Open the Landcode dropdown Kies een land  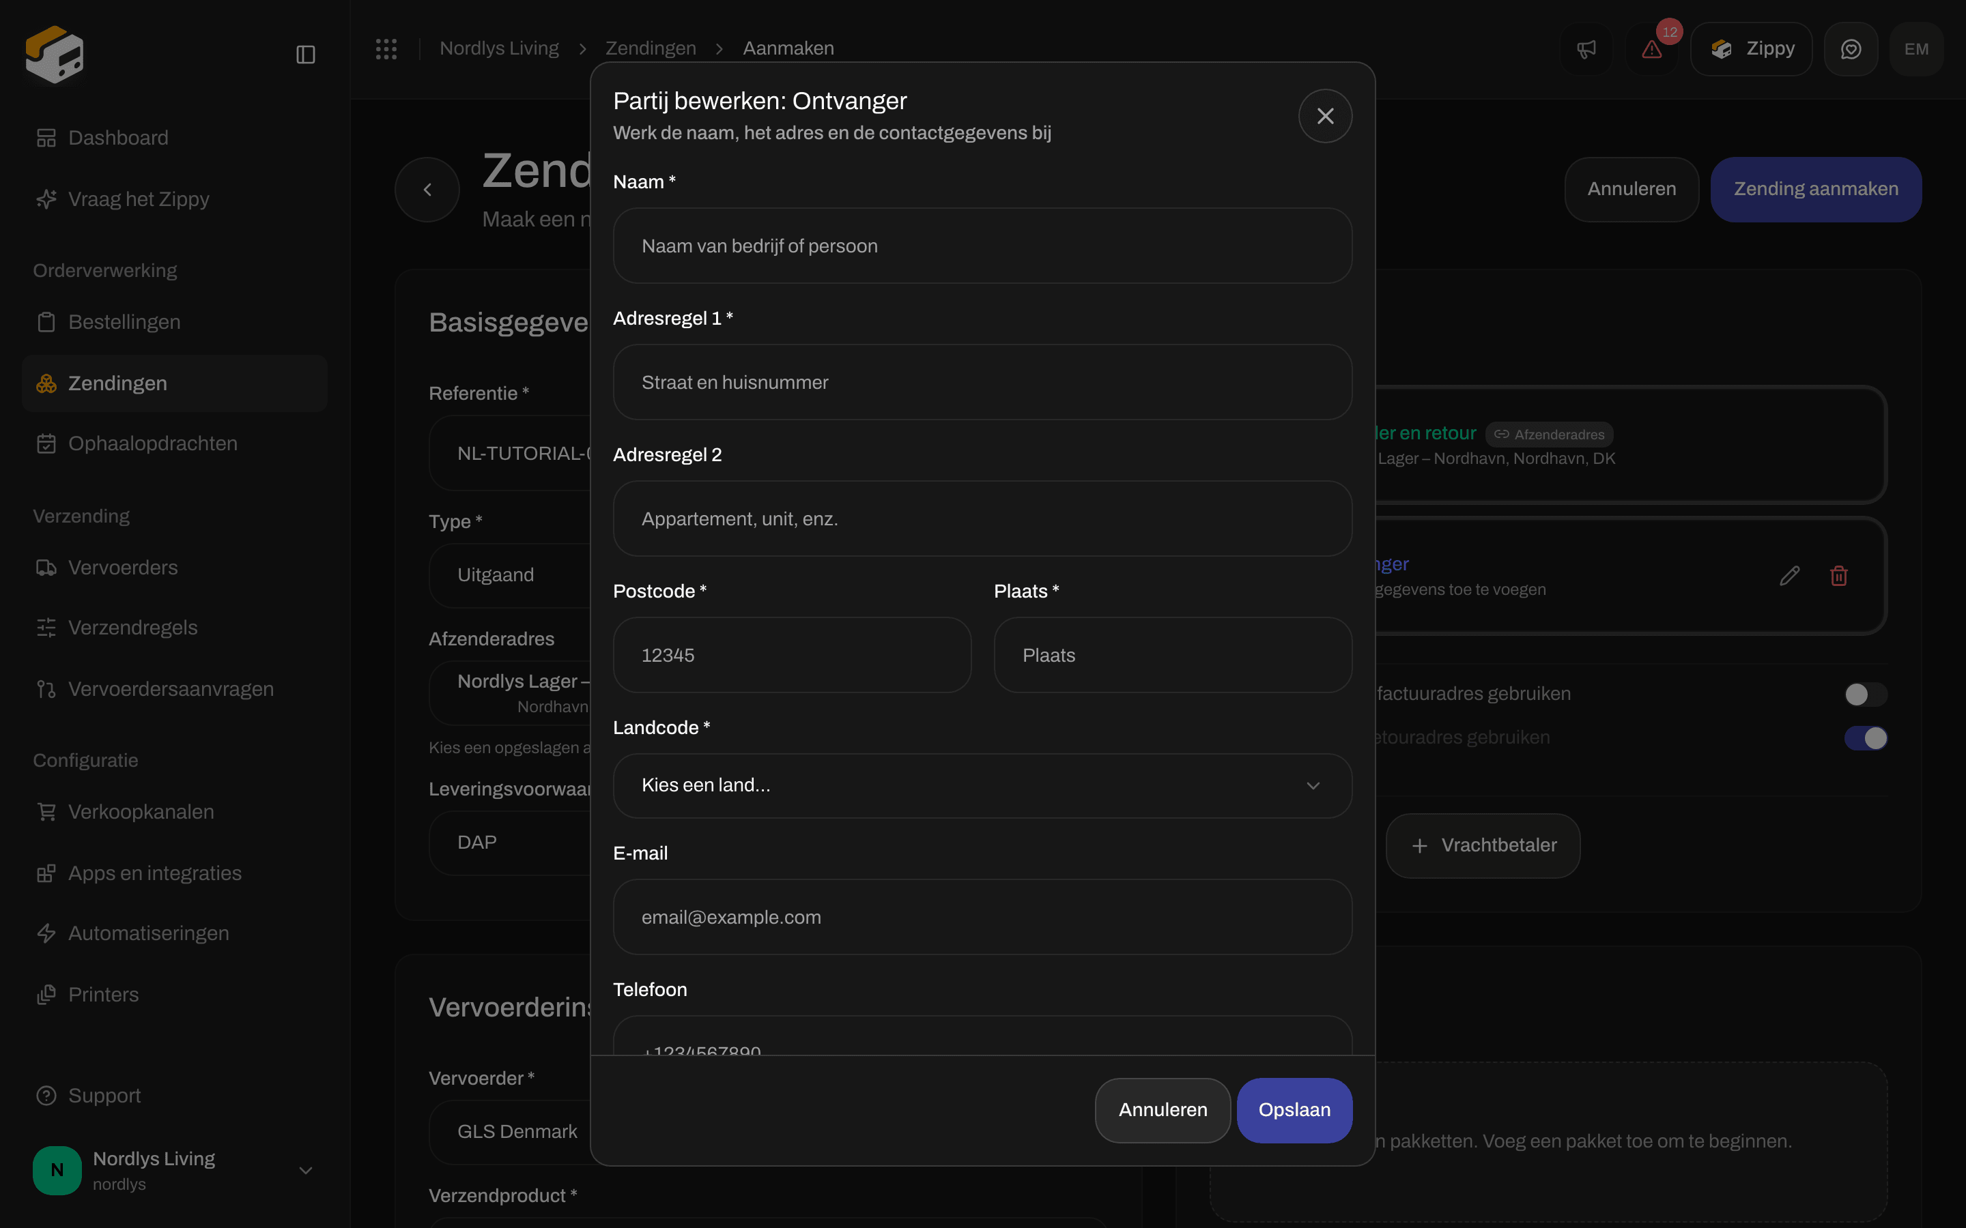(x=982, y=785)
